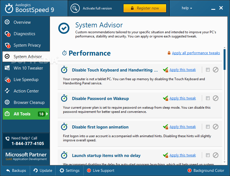
Task: Click the key icon beside Activate full version
Action: click(75, 8)
